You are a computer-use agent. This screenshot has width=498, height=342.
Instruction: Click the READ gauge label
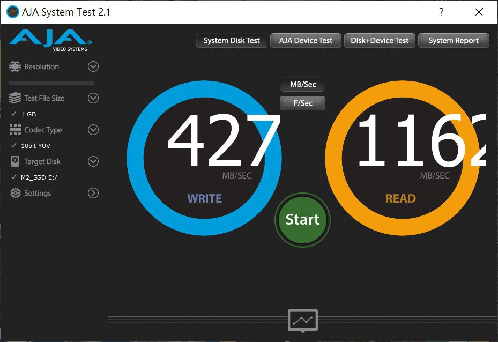(x=400, y=198)
